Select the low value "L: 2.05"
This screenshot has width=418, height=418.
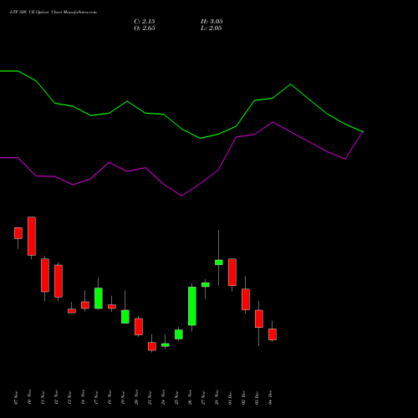point(212,28)
